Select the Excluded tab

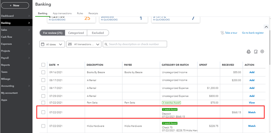coord(98,33)
